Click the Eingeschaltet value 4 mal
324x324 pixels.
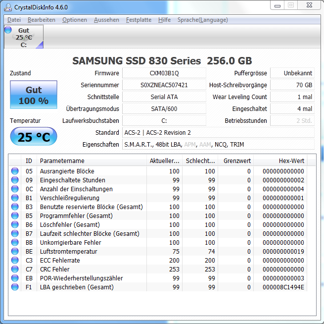click(292, 109)
